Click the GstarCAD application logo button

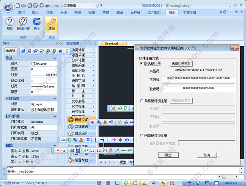coord(8,7)
